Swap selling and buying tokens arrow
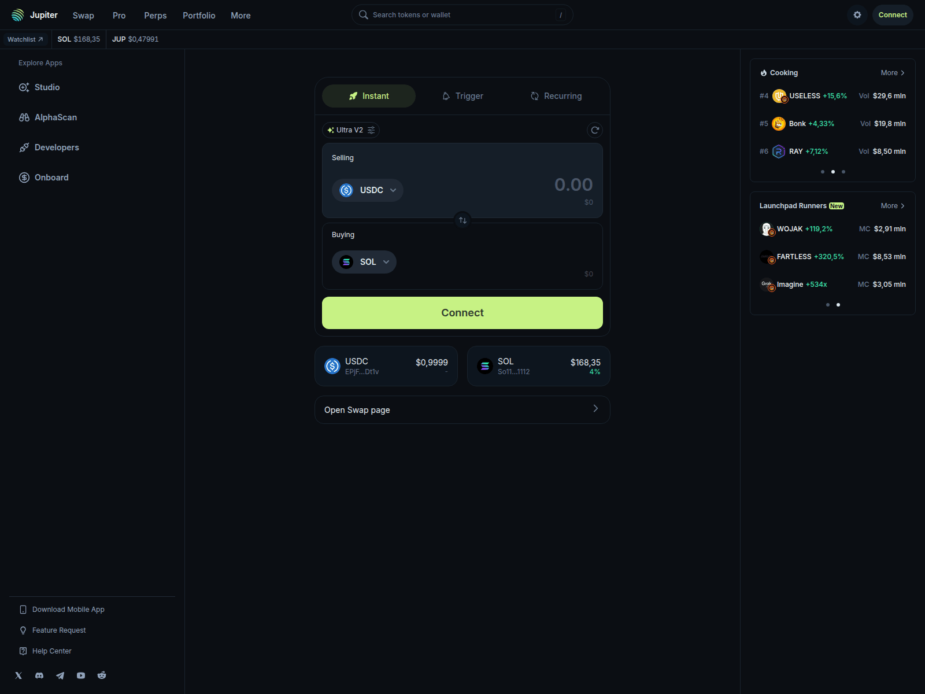The width and height of the screenshot is (925, 694). pyautogui.click(x=462, y=220)
